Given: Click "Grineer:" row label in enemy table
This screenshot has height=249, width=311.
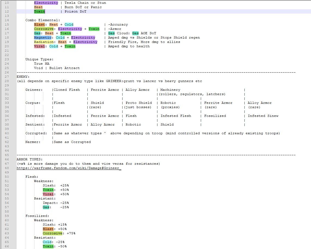Looking at the screenshot, I should 34,90.
